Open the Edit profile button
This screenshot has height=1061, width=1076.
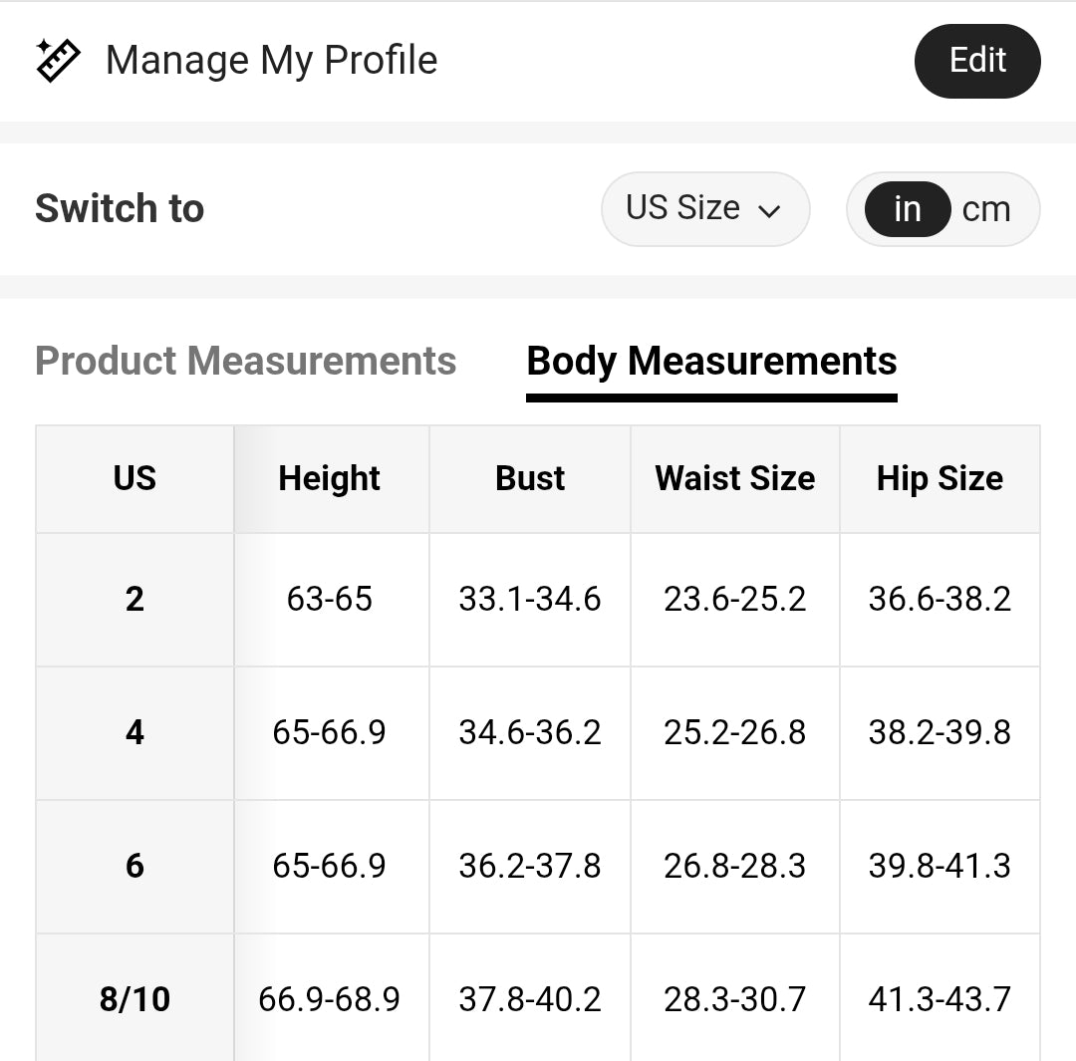977,61
